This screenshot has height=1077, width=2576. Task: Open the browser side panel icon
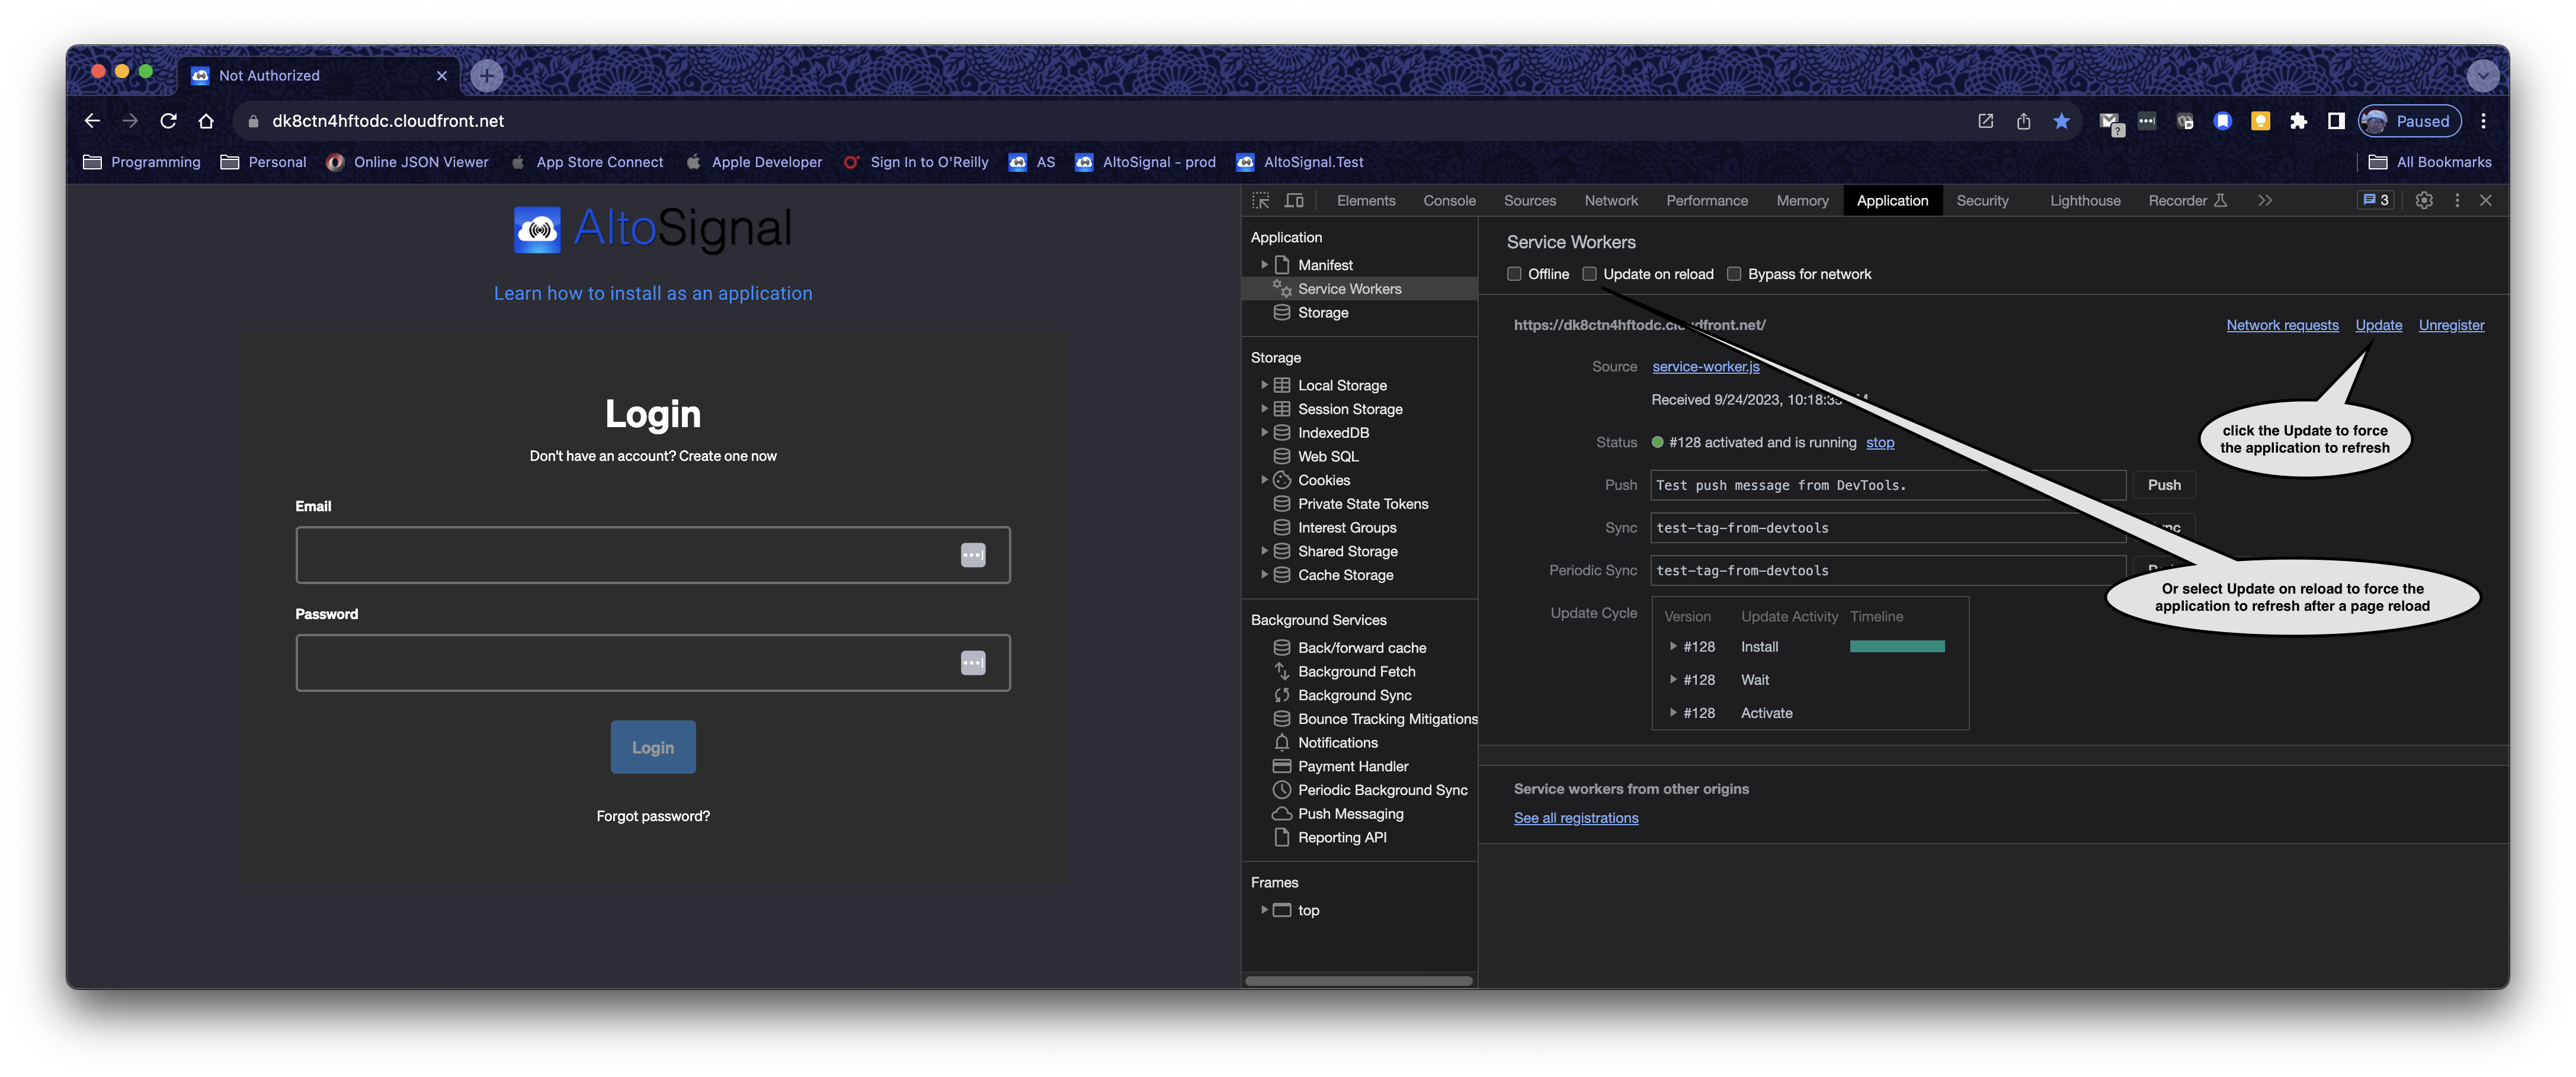click(2336, 121)
